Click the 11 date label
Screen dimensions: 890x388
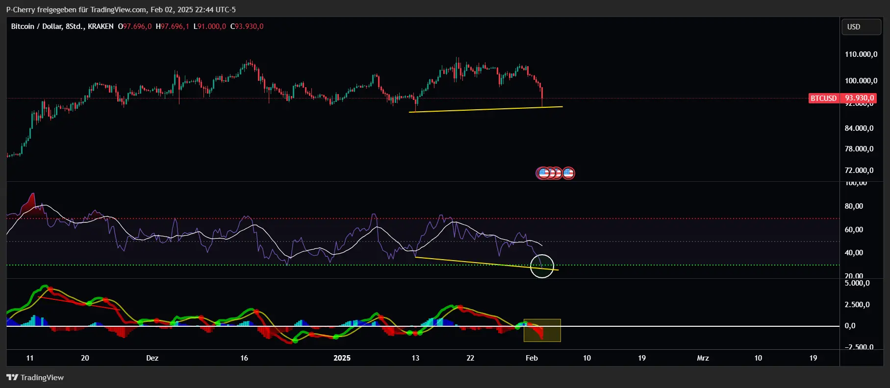point(30,358)
